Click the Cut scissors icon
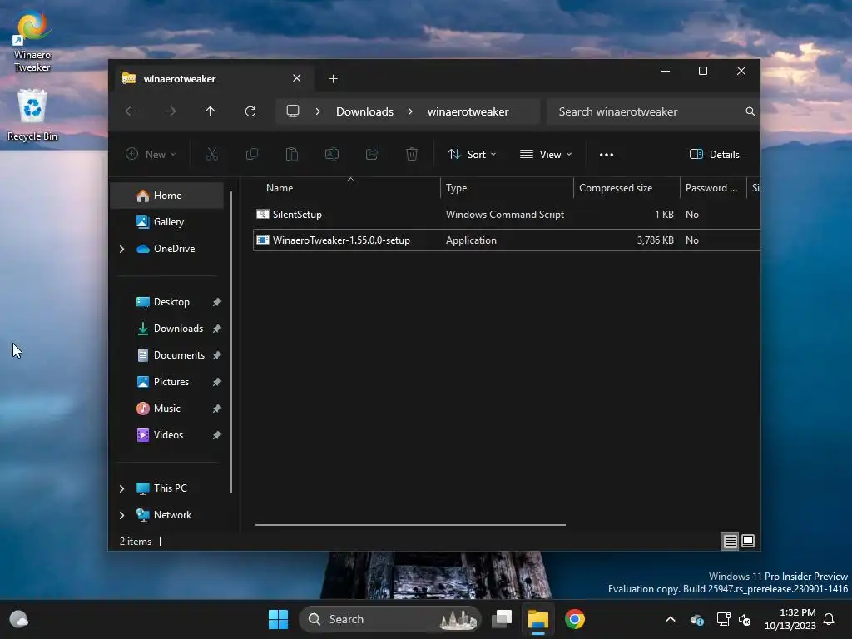The height and width of the screenshot is (639, 852). click(212, 154)
